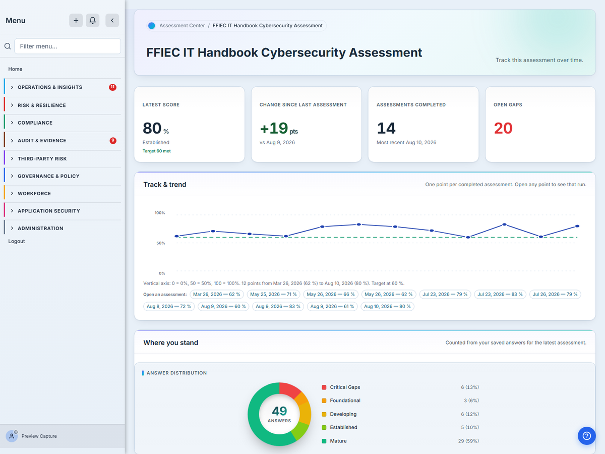Expand Compliance section chevron
The image size is (605, 454).
pyautogui.click(x=12, y=123)
